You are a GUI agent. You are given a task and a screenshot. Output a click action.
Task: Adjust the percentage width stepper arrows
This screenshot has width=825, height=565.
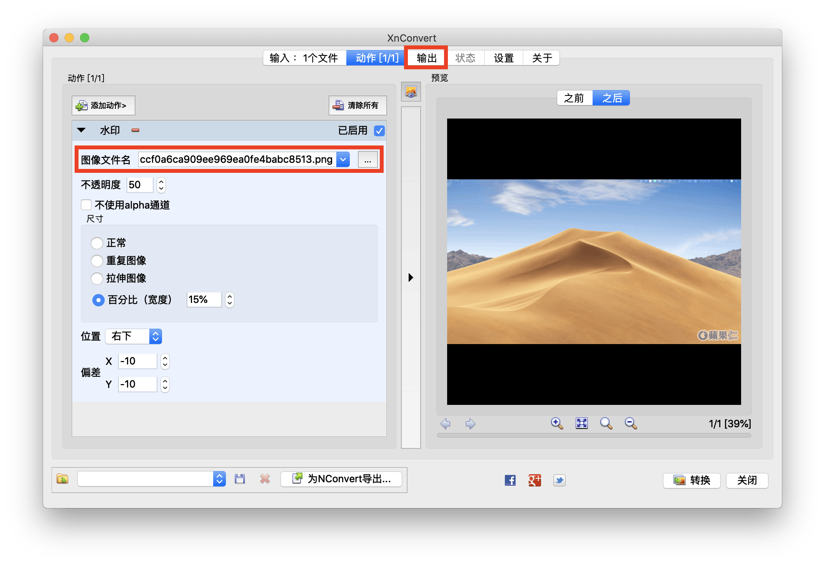tap(230, 300)
